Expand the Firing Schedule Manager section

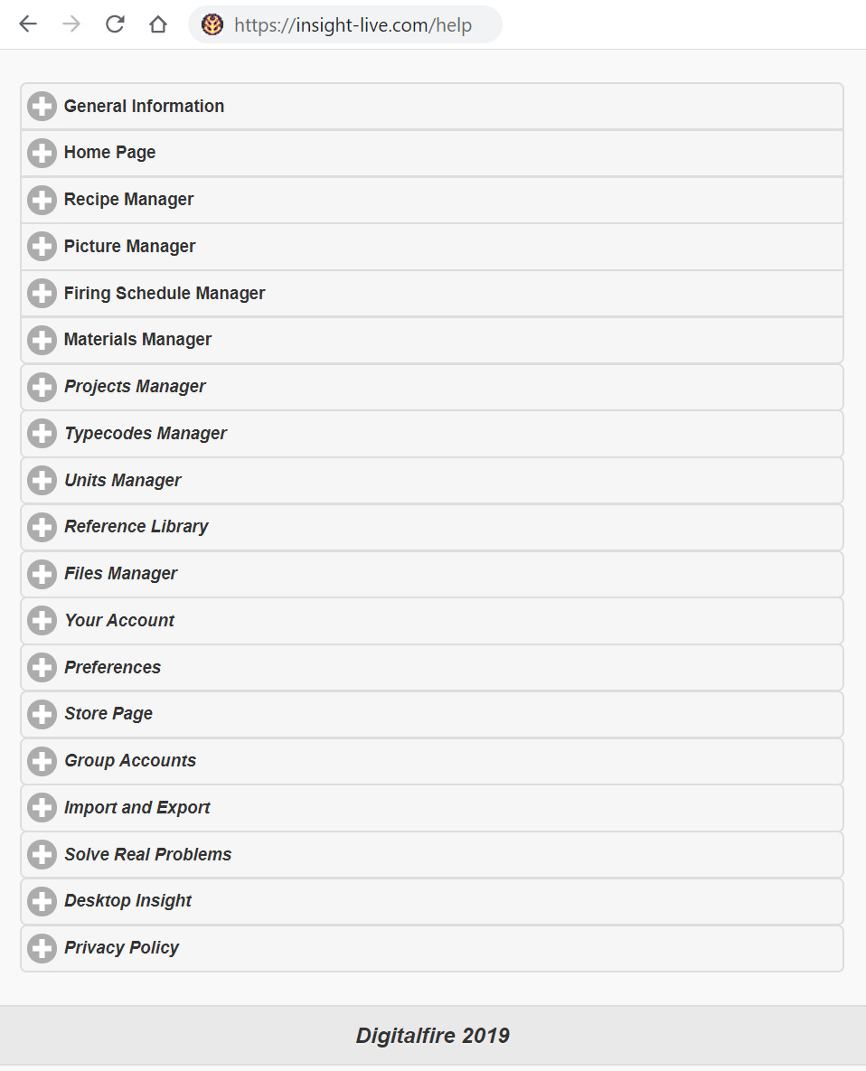431,294
